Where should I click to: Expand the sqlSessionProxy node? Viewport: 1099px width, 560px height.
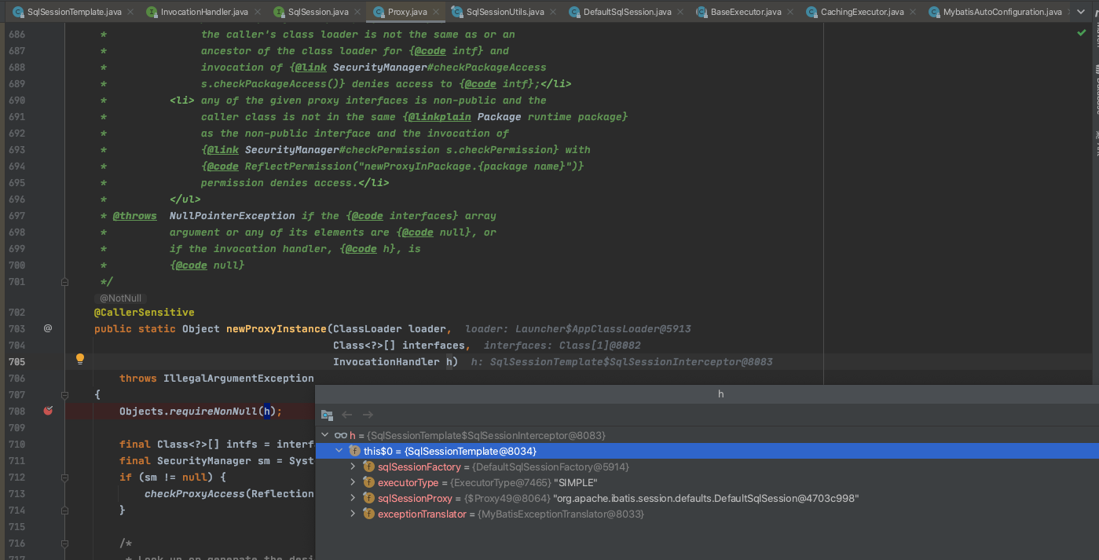[354, 496]
